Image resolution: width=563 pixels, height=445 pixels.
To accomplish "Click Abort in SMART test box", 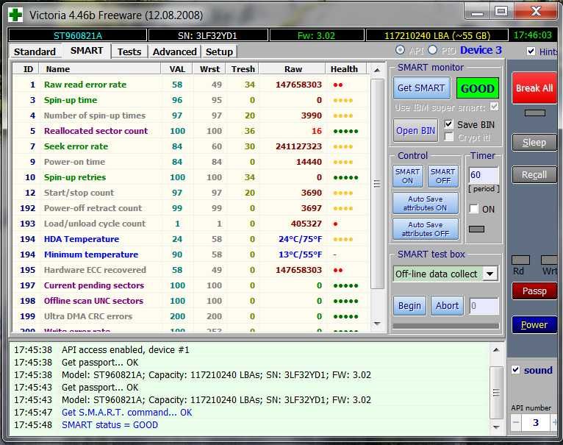I will pyautogui.click(x=447, y=305).
